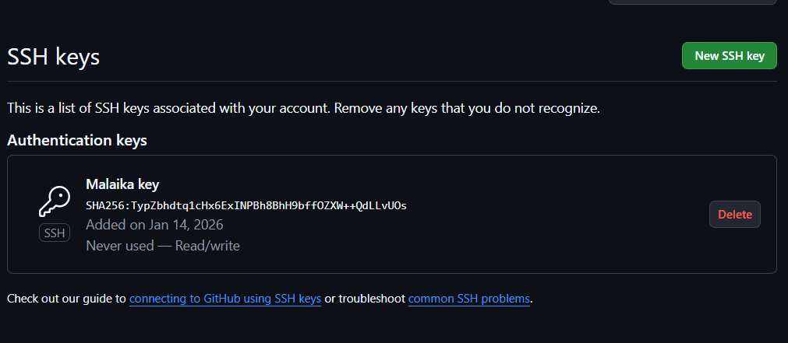Click the partially visible button above New SSH key
This screenshot has height=343, width=788.
(692, 2)
